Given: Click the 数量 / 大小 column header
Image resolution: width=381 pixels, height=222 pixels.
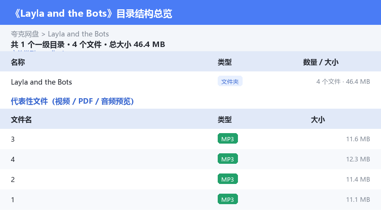Looking at the screenshot, I should (x=320, y=62).
